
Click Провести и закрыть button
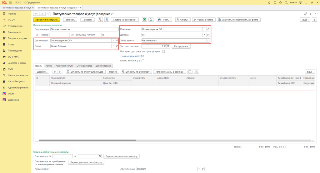[47, 20]
